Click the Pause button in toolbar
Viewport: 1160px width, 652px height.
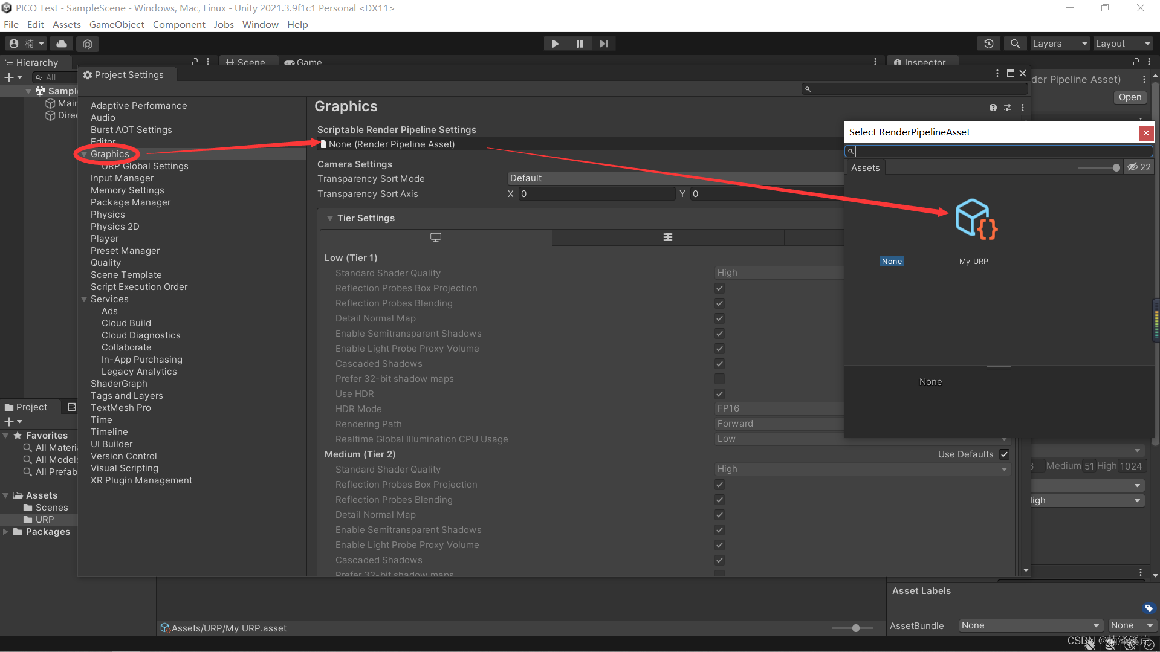pos(579,44)
